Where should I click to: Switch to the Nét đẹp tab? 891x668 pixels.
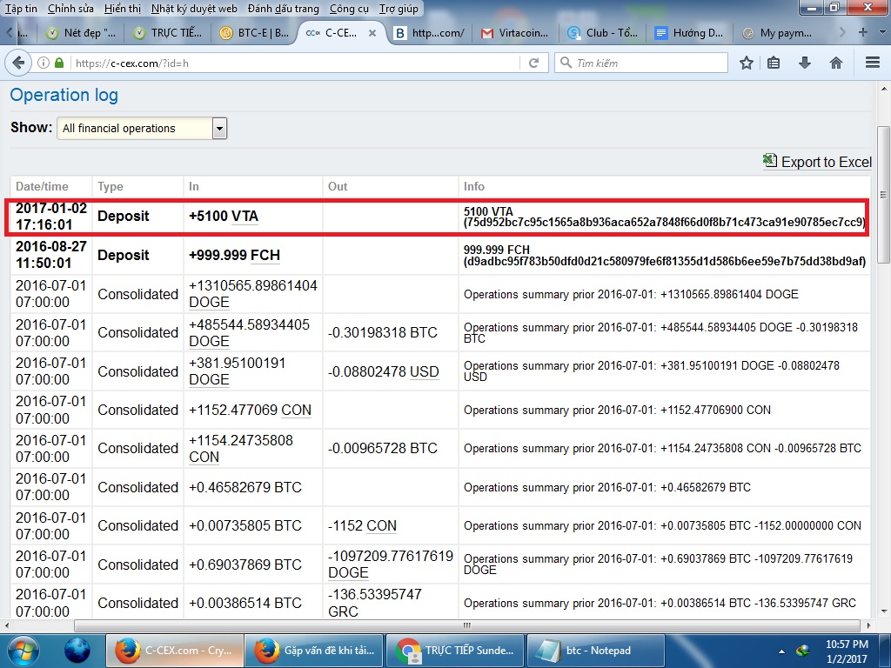point(81,33)
